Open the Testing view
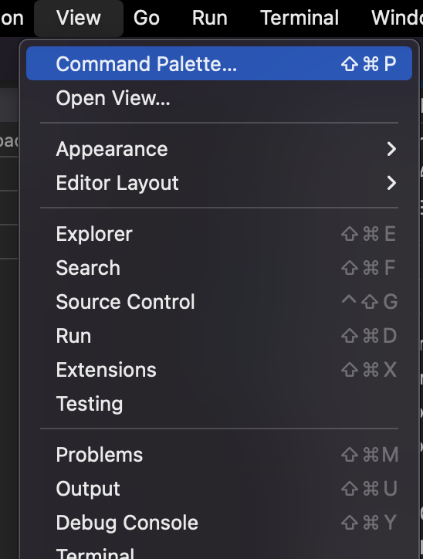Image resolution: width=423 pixels, height=559 pixels. [218, 404]
